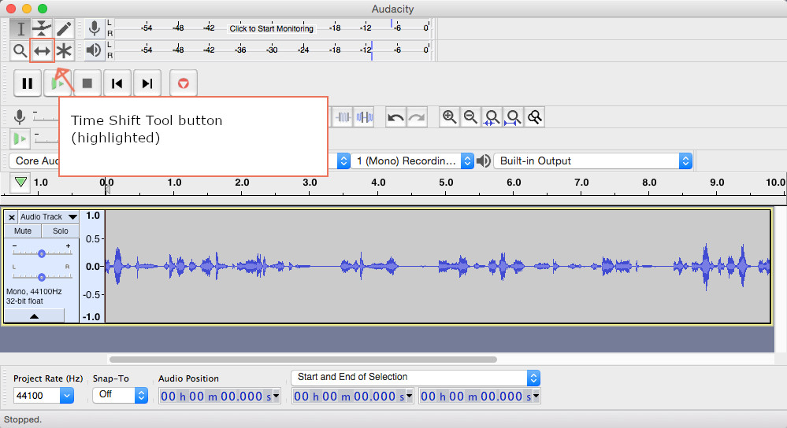The image size is (787, 428).
Task: Close the Audio Track with X
Action: (11, 217)
